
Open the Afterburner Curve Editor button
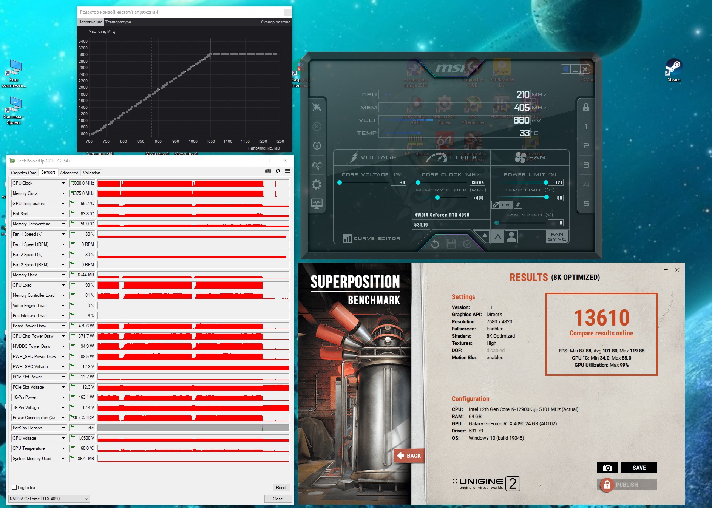[372, 238]
